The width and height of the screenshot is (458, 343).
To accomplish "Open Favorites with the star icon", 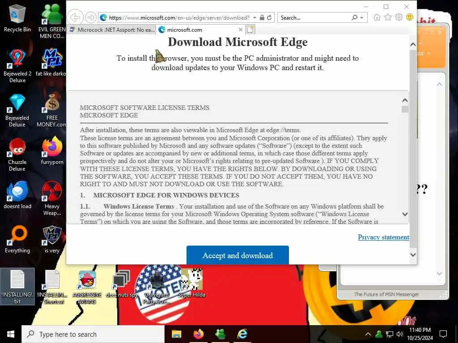I will [x=388, y=17].
